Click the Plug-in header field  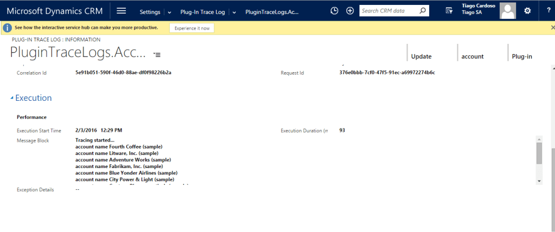pyautogui.click(x=522, y=56)
